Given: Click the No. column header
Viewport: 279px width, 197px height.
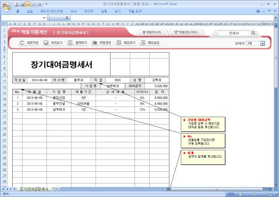Looking at the screenshot, I should pyautogui.click(x=17, y=92).
